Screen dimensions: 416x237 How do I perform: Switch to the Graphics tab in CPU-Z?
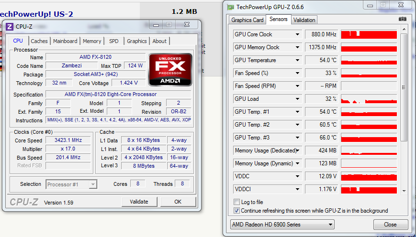tap(136, 41)
